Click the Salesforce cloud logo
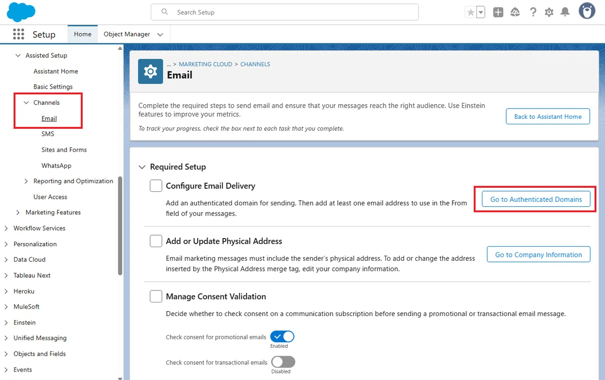The height and width of the screenshot is (380, 605). point(21,12)
